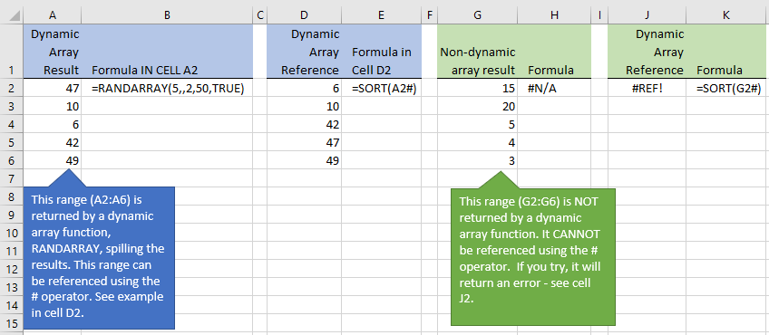This screenshot has height=335, width=769.
Task: Click 'Formula in Cell D2' header cell
Action: tap(381, 51)
